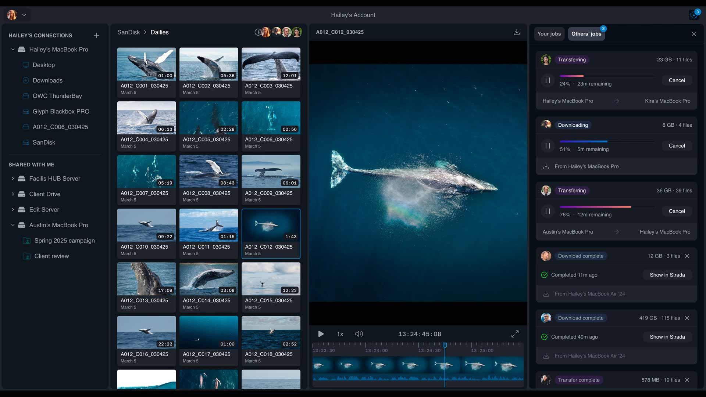Screen dimensions: 706x397
Task: Click the play button in video player
Action: click(x=321, y=334)
